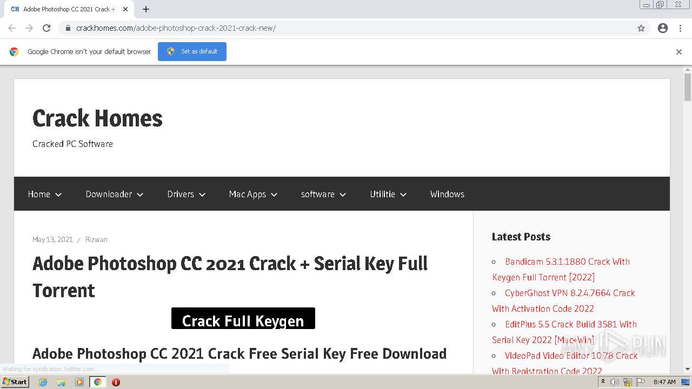Click the page vertical scrollbar thumb
The image size is (692, 389).
[x=688, y=87]
